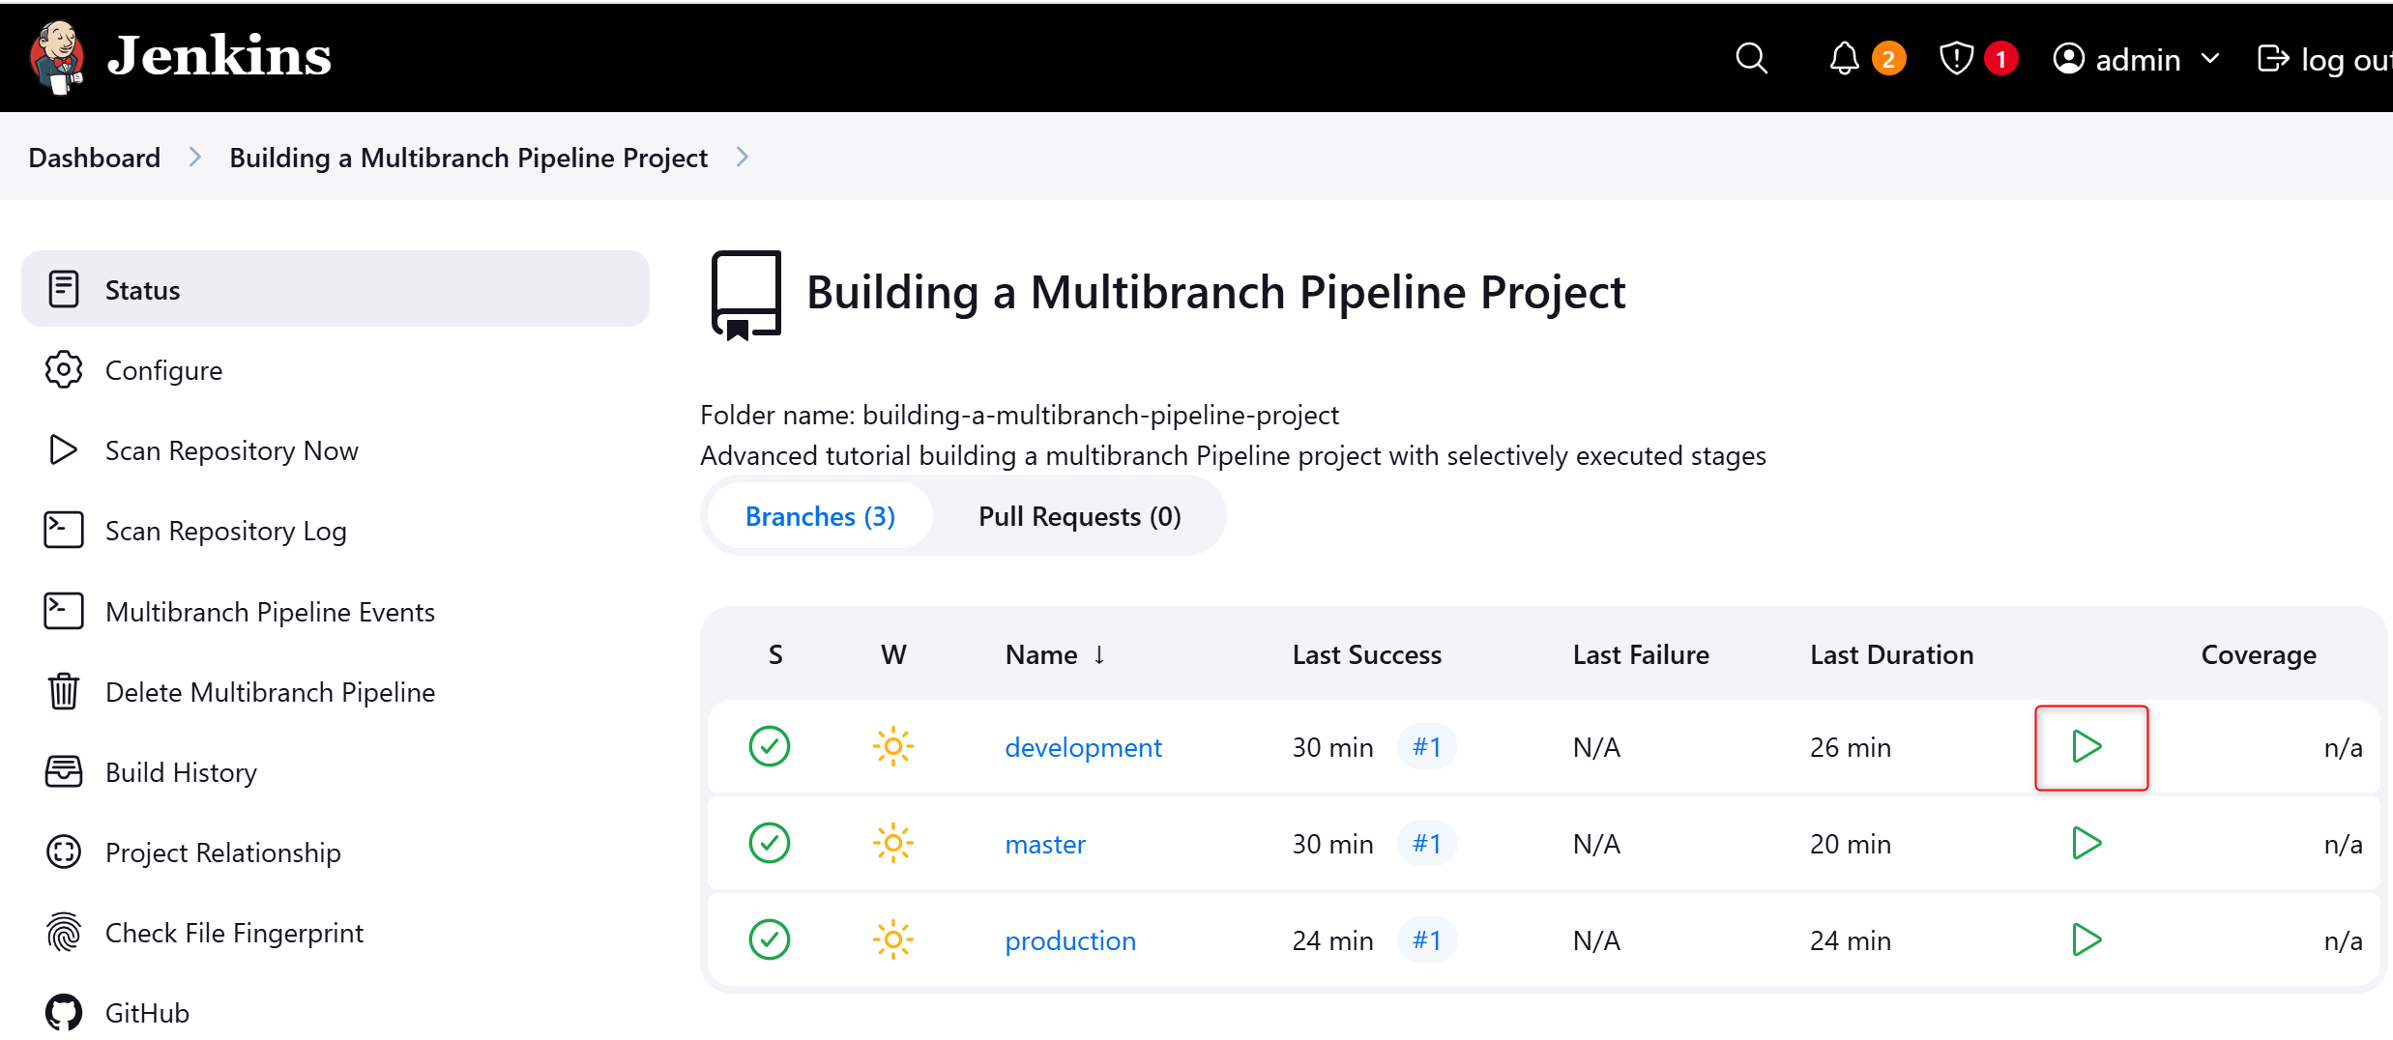
Task: Open Check File Fingerprint
Action: [x=336, y=932]
